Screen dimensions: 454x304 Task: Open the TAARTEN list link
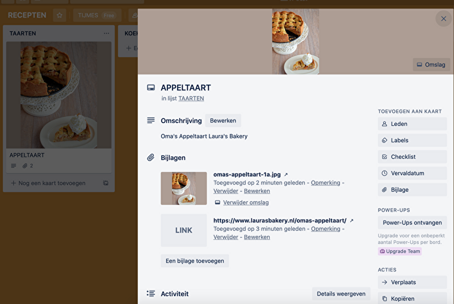coord(191,98)
